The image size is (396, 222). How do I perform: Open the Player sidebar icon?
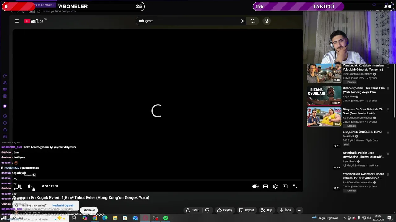tap(5, 116)
